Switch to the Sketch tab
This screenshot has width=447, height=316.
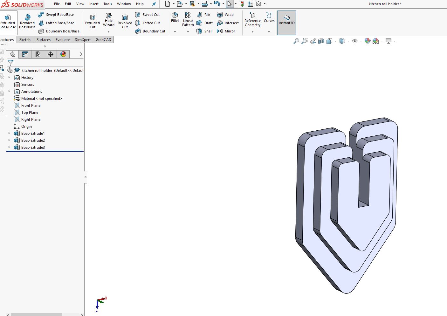[x=25, y=40]
